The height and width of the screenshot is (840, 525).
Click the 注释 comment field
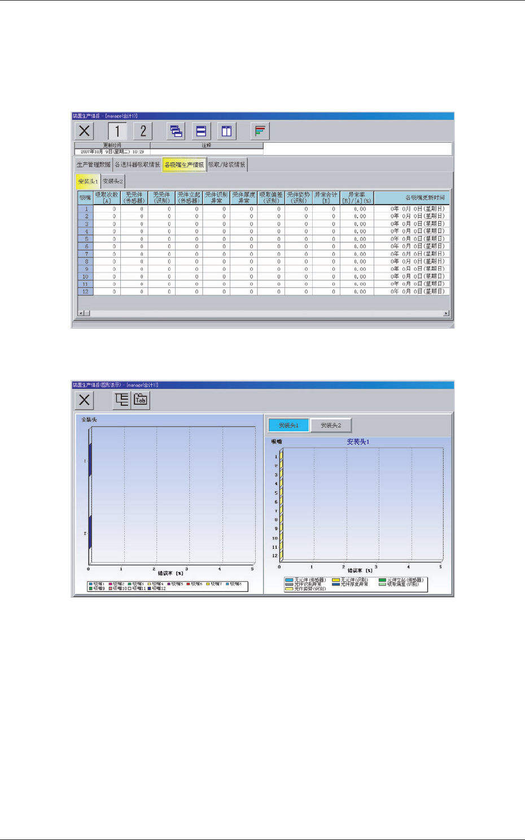click(206, 151)
